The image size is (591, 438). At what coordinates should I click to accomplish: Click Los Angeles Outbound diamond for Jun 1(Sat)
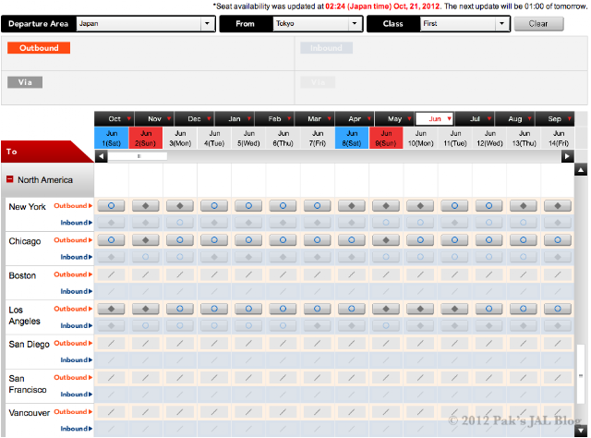tap(111, 309)
